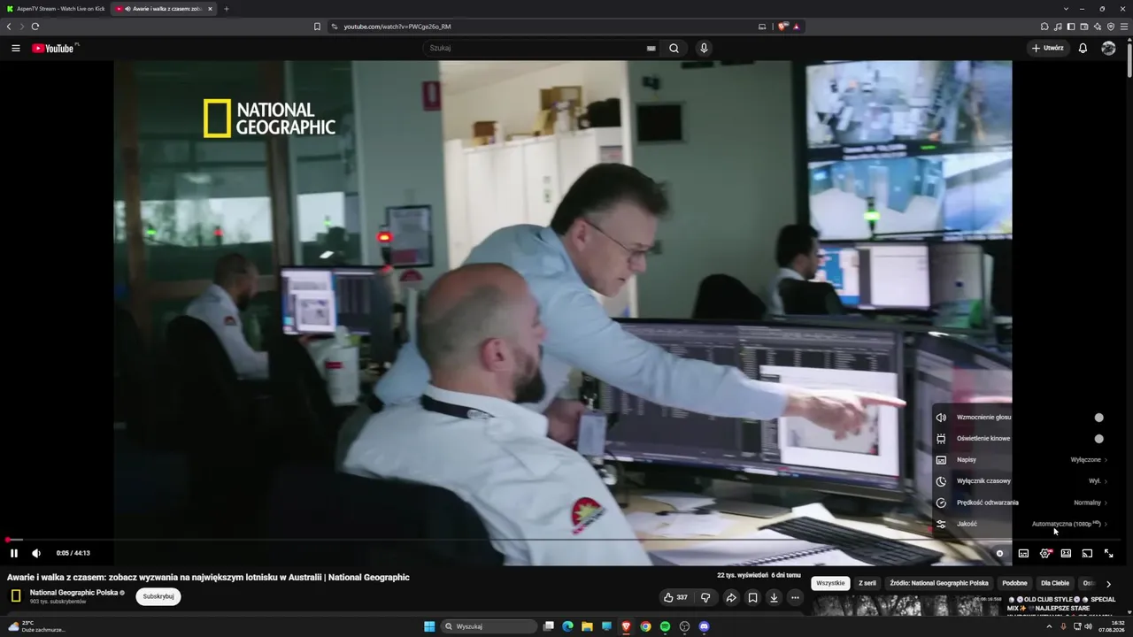Dislike the video with thumbs down
1133x637 pixels.
(x=705, y=597)
